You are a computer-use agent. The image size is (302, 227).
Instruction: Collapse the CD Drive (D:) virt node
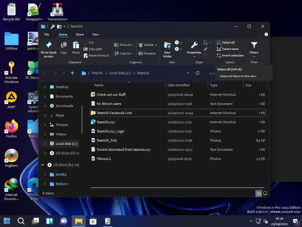coord(42,165)
